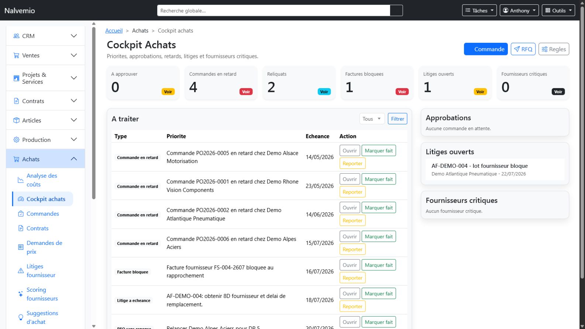Click the Scoring fournisseurs sparkle icon
Image resolution: width=585 pixels, height=329 pixels.
tap(21, 294)
